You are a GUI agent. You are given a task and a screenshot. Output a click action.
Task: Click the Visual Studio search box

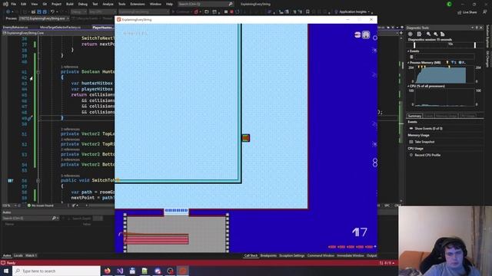click(205, 4)
